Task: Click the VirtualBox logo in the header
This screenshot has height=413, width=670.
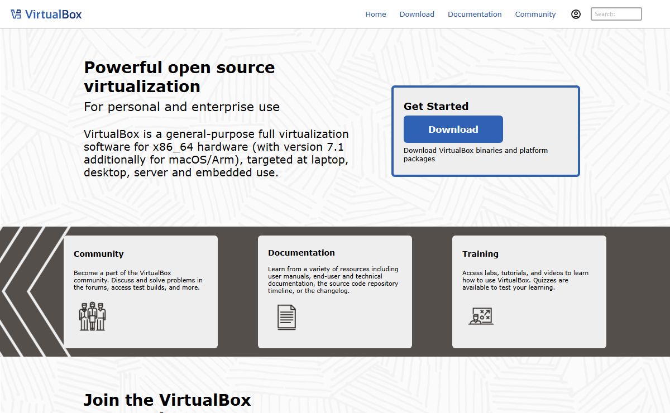Action: coord(46,14)
